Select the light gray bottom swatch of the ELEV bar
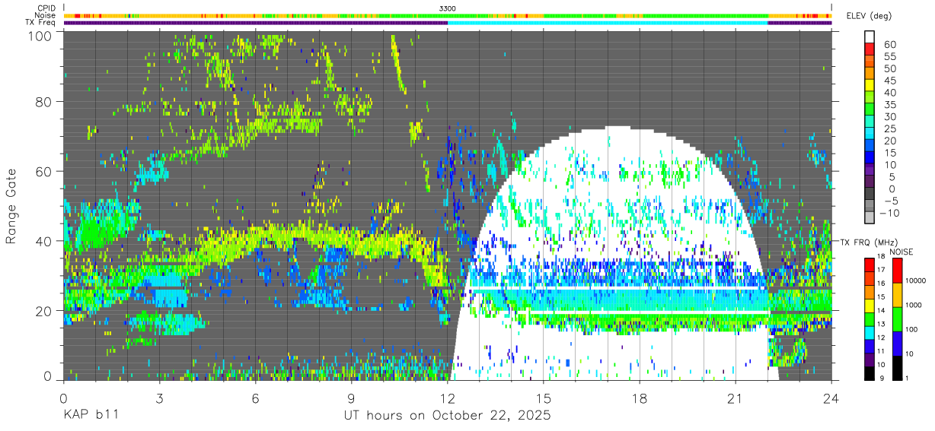This screenshot has height=431, width=935. coord(870,217)
